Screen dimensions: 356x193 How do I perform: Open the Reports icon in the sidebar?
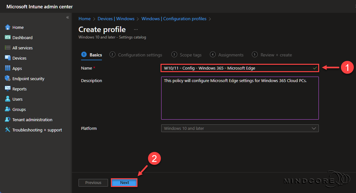[x=8, y=89]
